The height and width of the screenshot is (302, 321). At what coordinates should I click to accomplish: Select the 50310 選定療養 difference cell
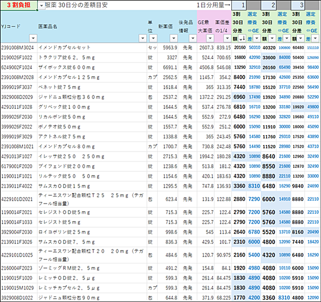pyautogui.click(x=254, y=48)
